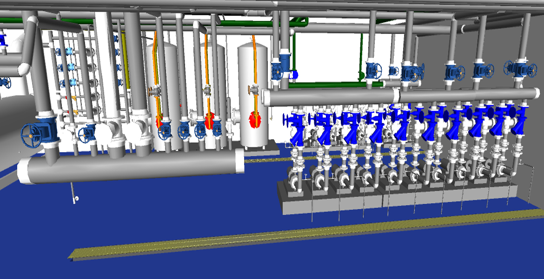The width and height of the screenshot is (544, 279).
Task: Click the red valve on the rightmost tank
Action: pyautogui.click(x=254, y=119)
